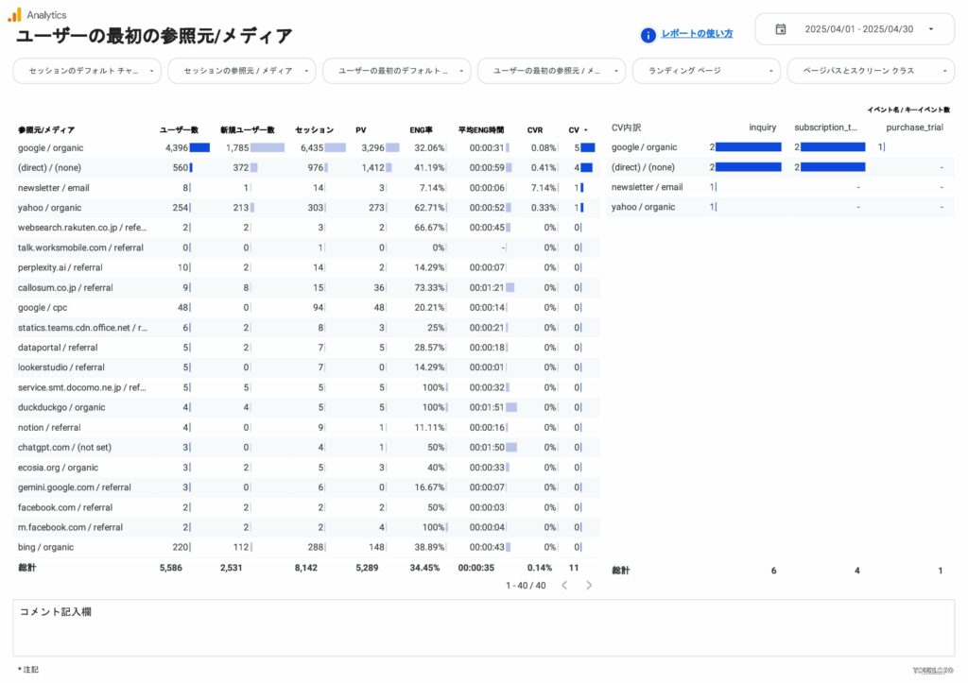Click the purchase_trial column header

[914, 128]
